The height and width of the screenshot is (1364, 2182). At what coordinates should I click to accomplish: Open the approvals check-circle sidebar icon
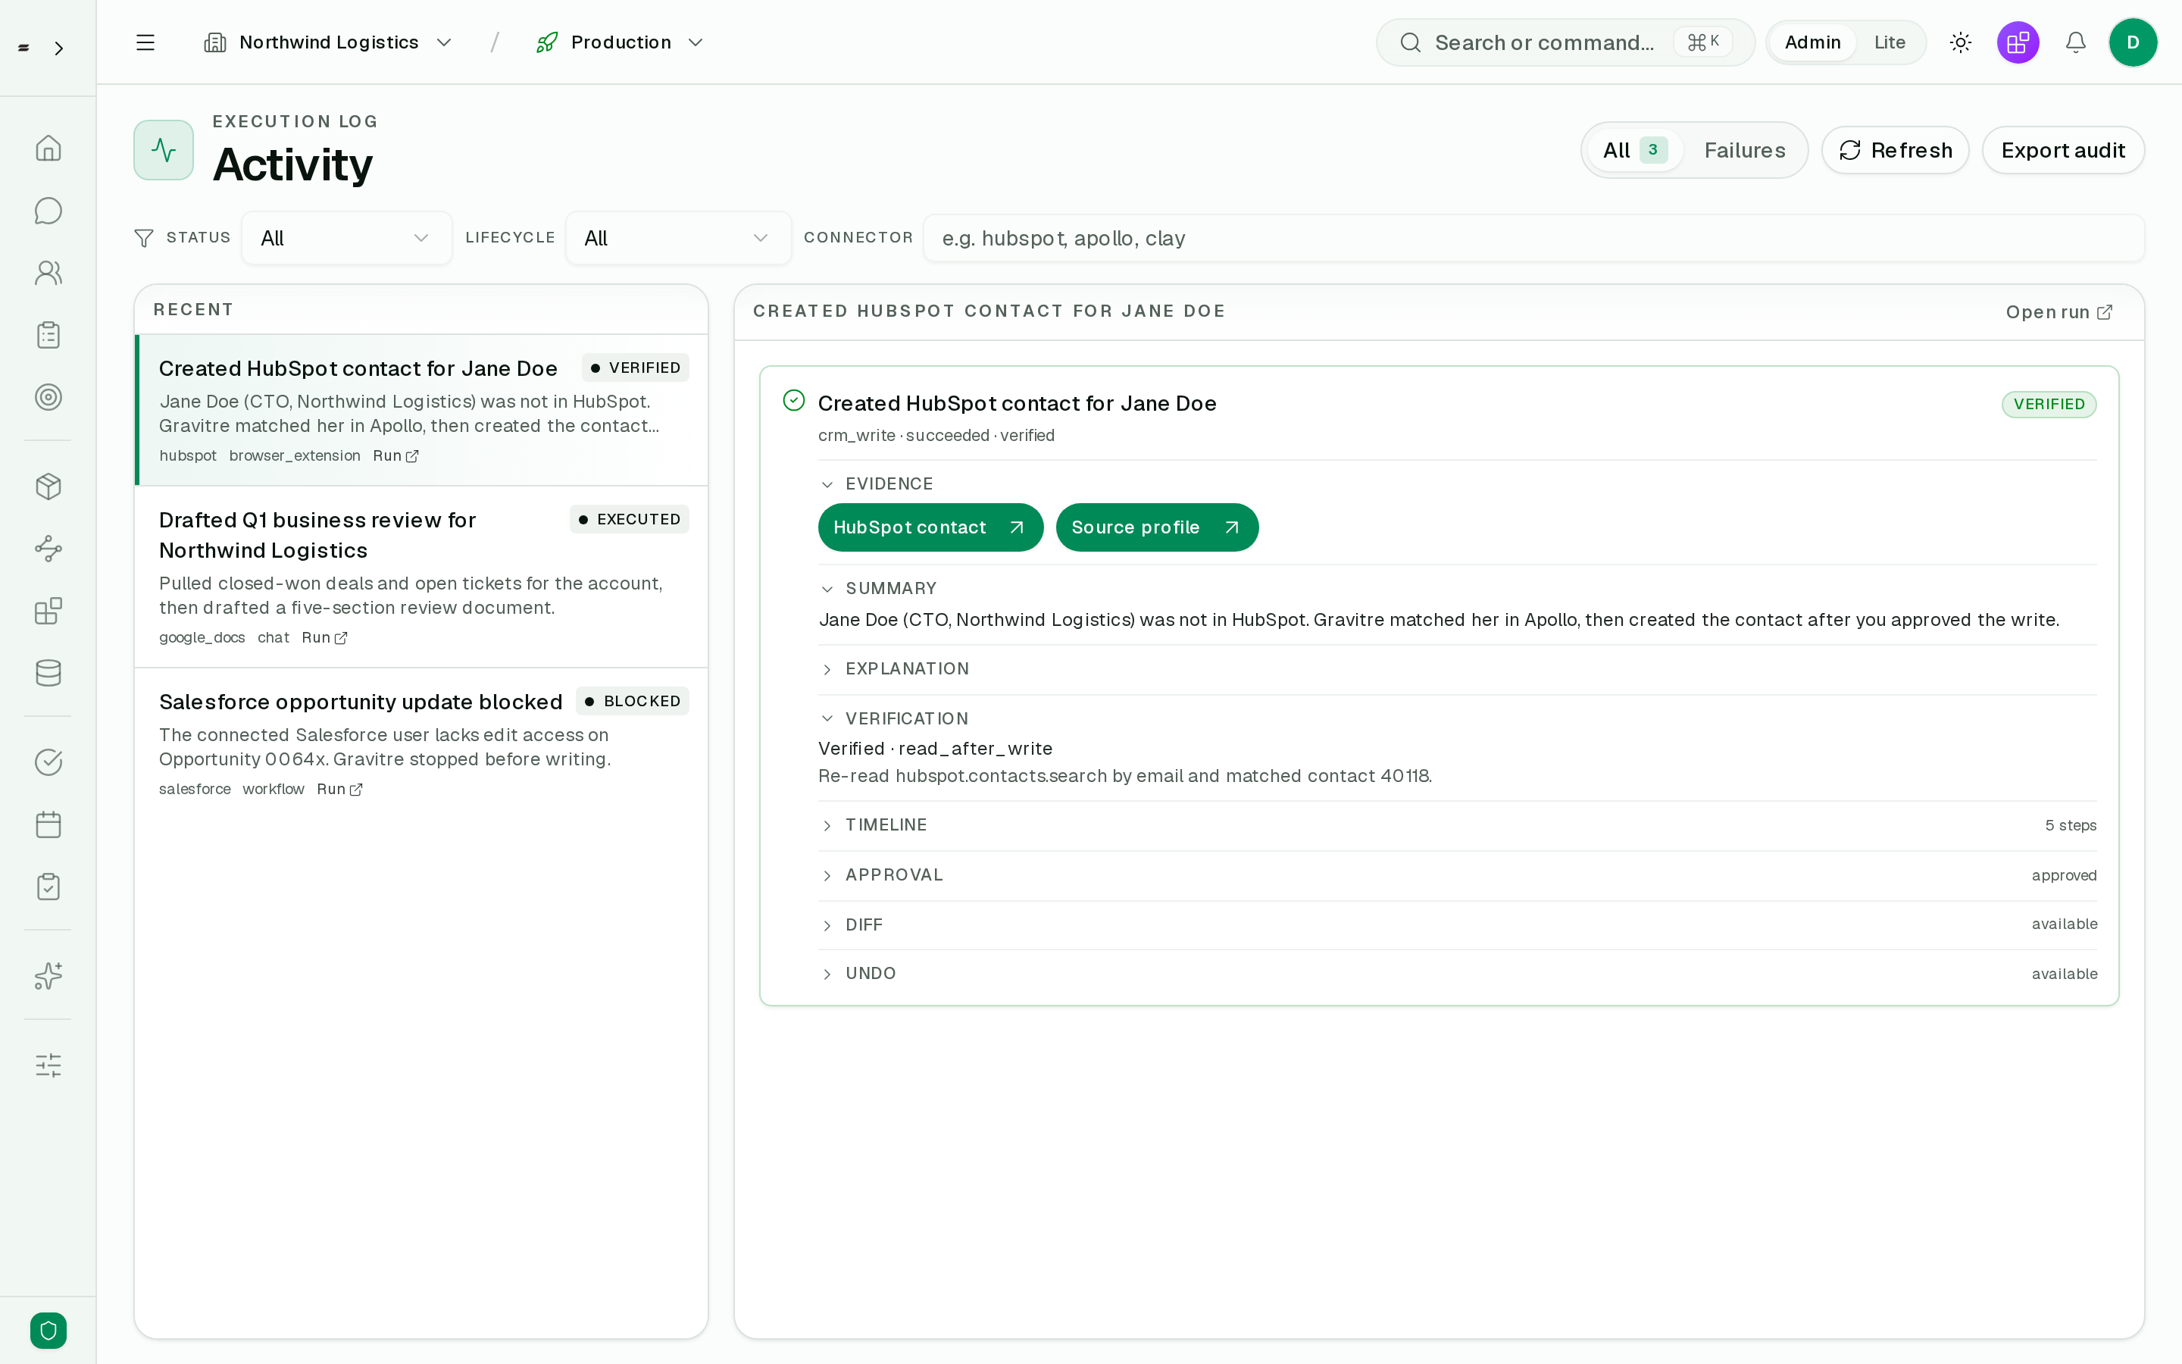[x=48, y=762]
